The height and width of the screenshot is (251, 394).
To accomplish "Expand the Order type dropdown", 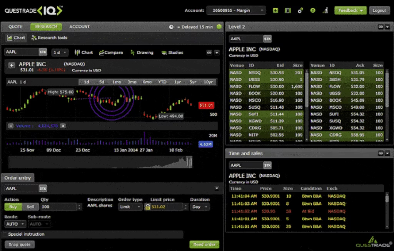I will click(x=130, y=207).
